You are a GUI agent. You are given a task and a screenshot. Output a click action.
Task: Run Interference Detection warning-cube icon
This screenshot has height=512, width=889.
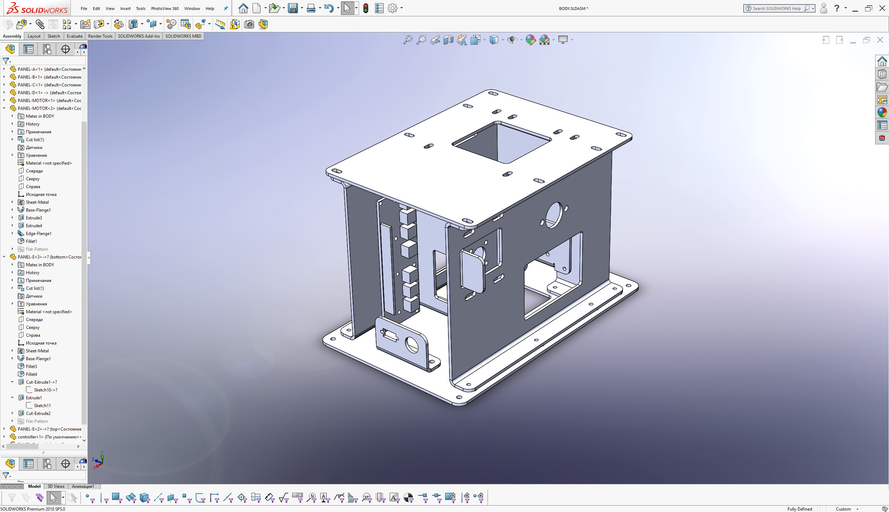(x=235, y=24)
